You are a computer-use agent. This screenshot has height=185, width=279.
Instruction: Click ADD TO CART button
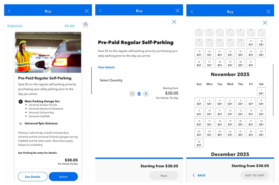click(x=254, y=175)
